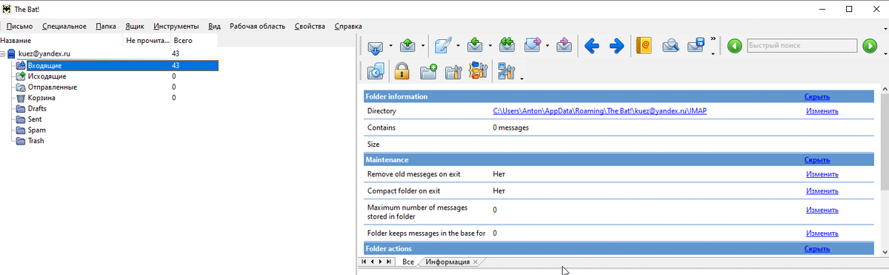Go to next message with blue right arrow
Screen dimensions: 889x275
(616, 46)
